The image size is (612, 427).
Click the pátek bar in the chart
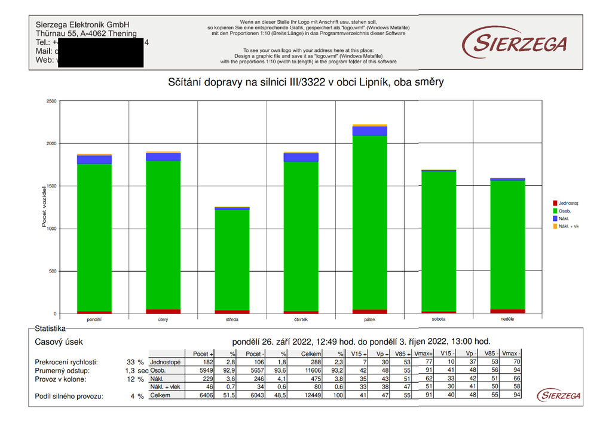pyautogui.click(x=369, y=219)
